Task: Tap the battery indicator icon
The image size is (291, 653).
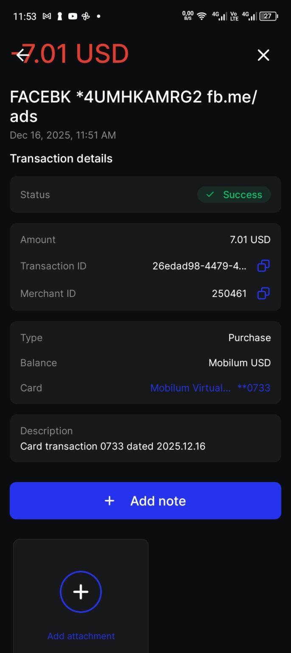Action: (269, 16)
